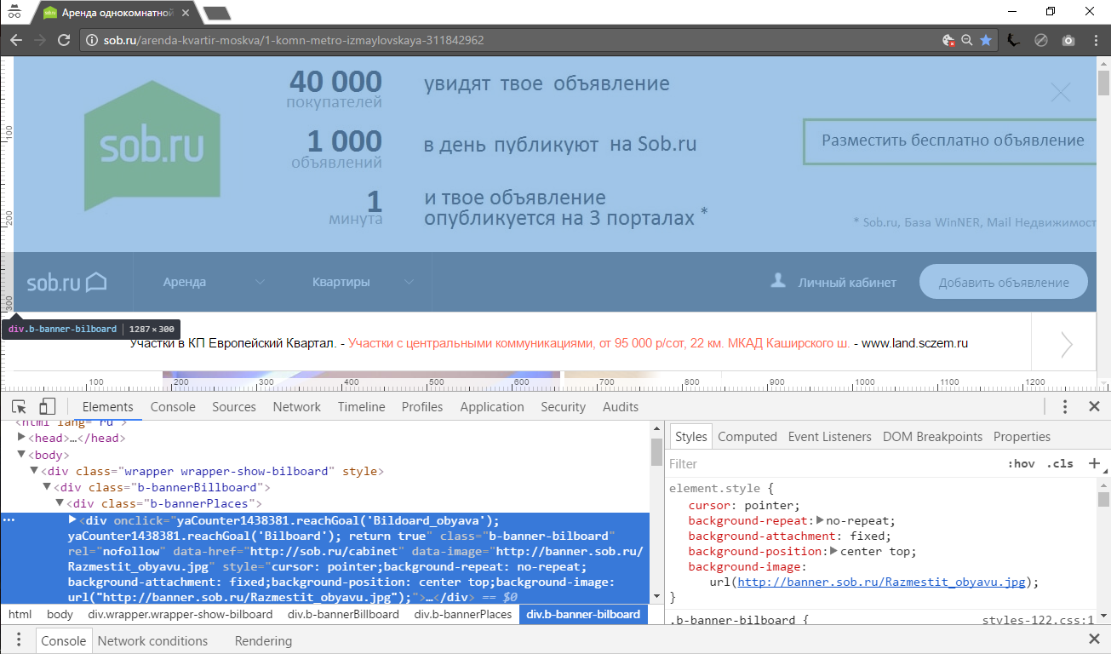The image size is (1111, 654).
Task: Close the DevTools panel
Action: [1095, 406]
